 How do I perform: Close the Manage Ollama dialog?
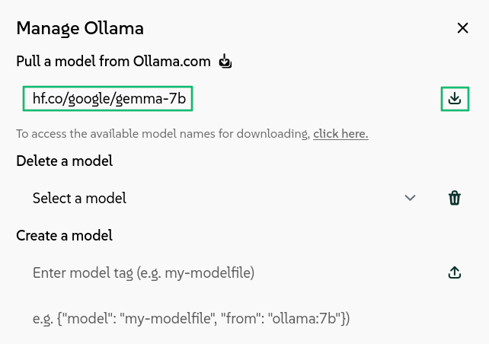462,28
